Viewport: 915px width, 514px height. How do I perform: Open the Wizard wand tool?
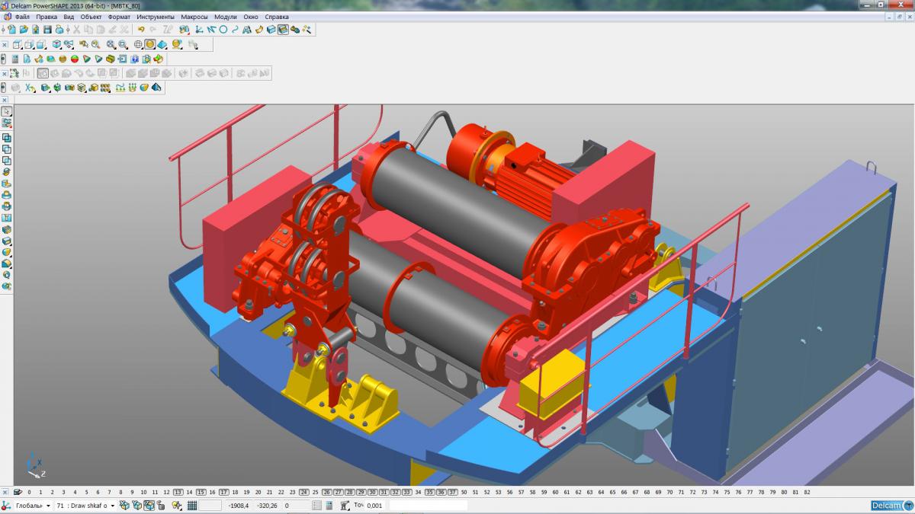point(307,29)
